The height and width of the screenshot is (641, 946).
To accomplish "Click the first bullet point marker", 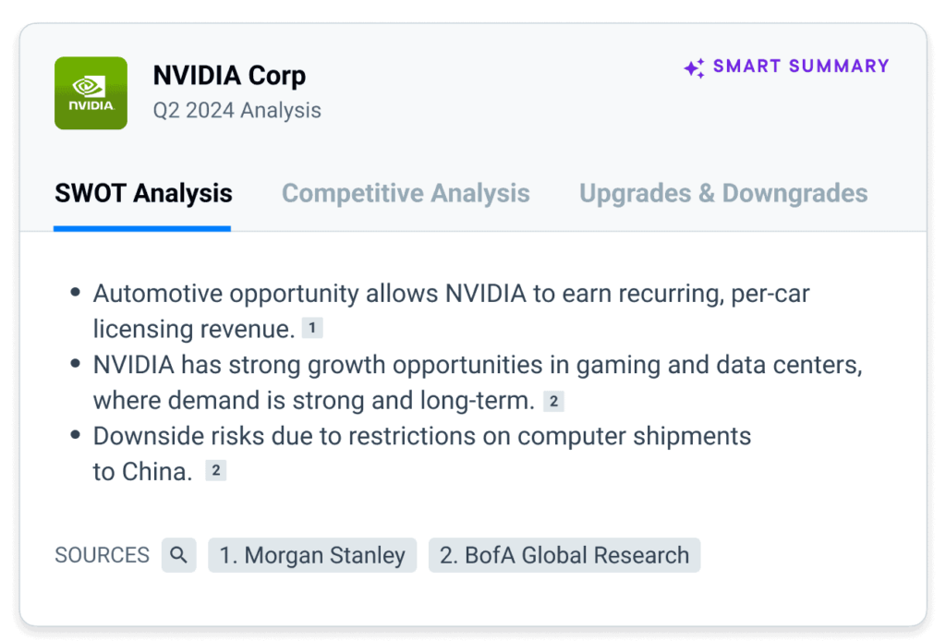I will (76, 294).
